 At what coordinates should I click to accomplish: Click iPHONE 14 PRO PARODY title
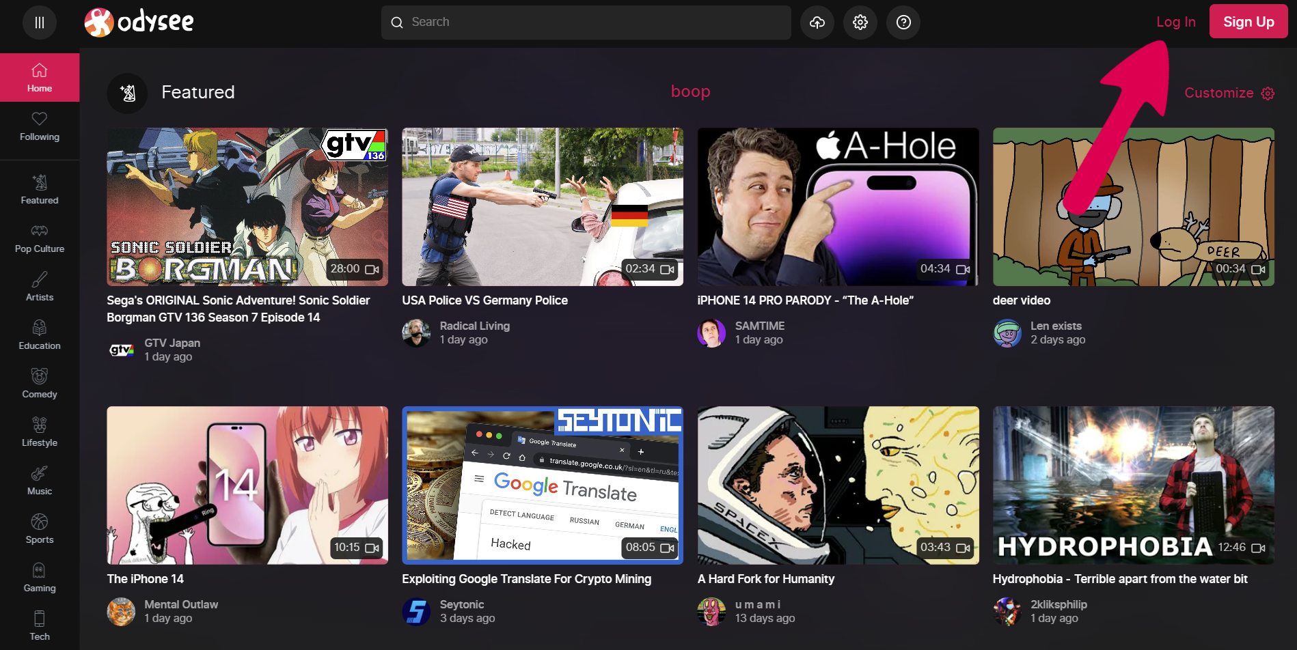pos(805,300)
